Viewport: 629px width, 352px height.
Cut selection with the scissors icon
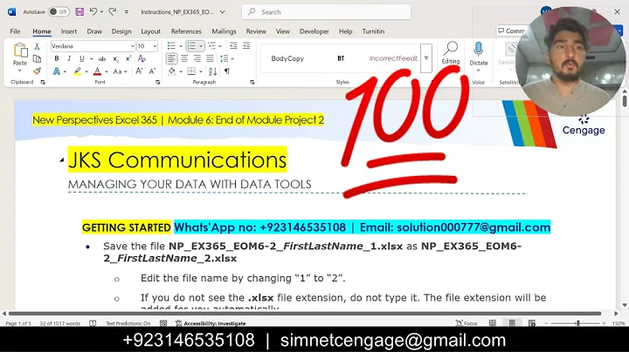pyautogui.click(x=37, y=46)
